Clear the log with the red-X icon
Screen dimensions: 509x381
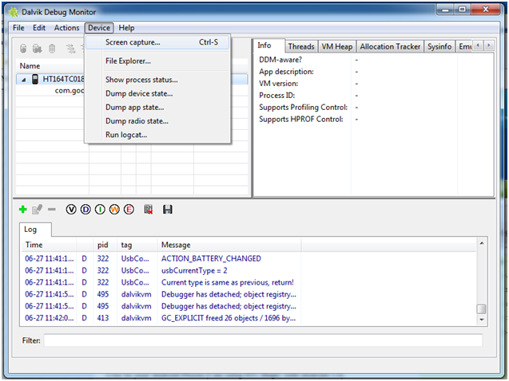149,210
